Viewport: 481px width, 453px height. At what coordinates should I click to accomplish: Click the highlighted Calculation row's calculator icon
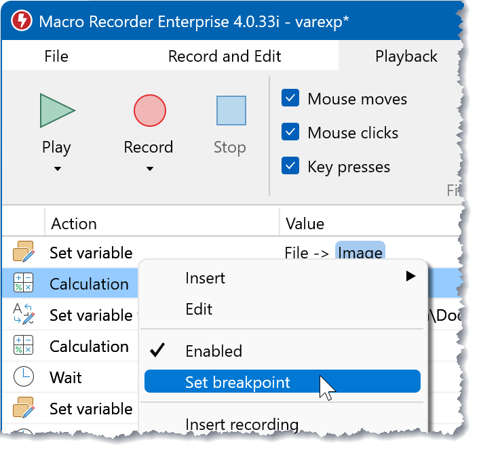pos(23,284)
